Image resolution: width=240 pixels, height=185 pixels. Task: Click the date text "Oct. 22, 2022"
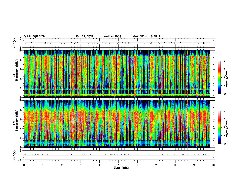(x=85, y=36)
